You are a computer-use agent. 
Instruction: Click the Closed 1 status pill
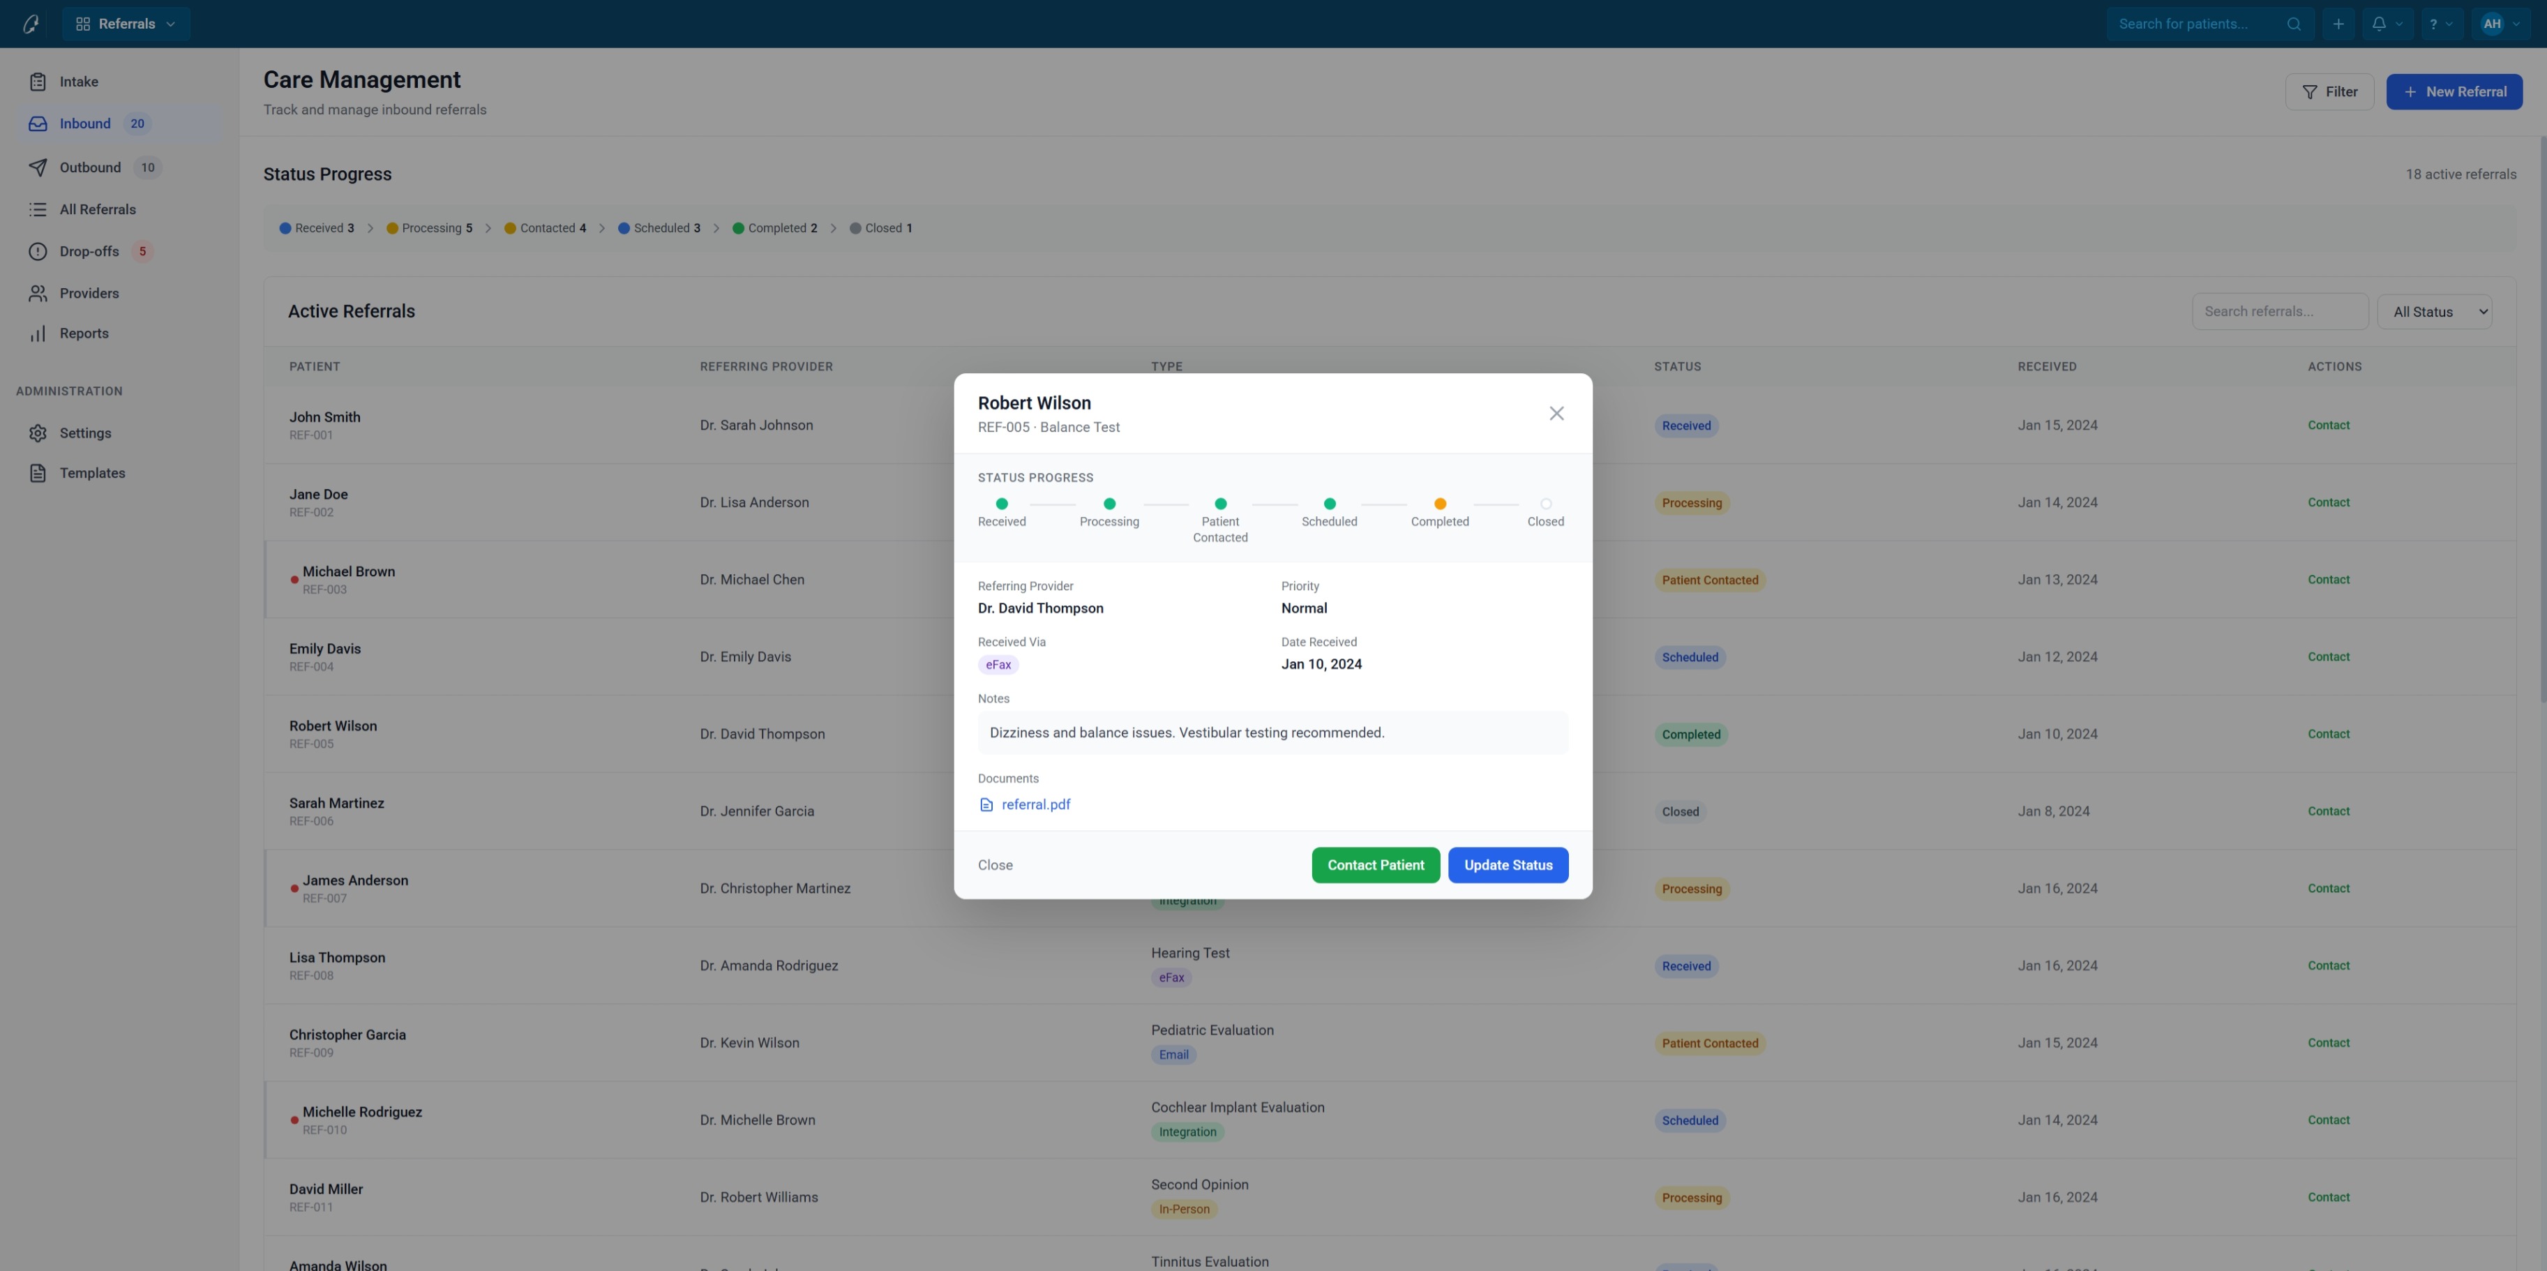881,228
